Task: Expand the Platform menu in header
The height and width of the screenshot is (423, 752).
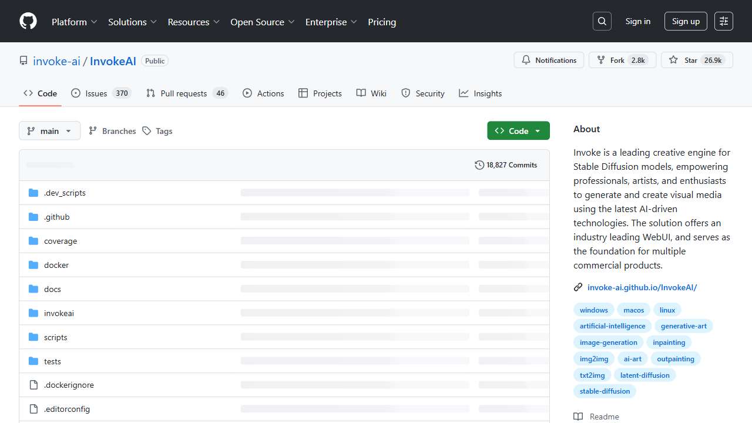Action: (74, 22)
